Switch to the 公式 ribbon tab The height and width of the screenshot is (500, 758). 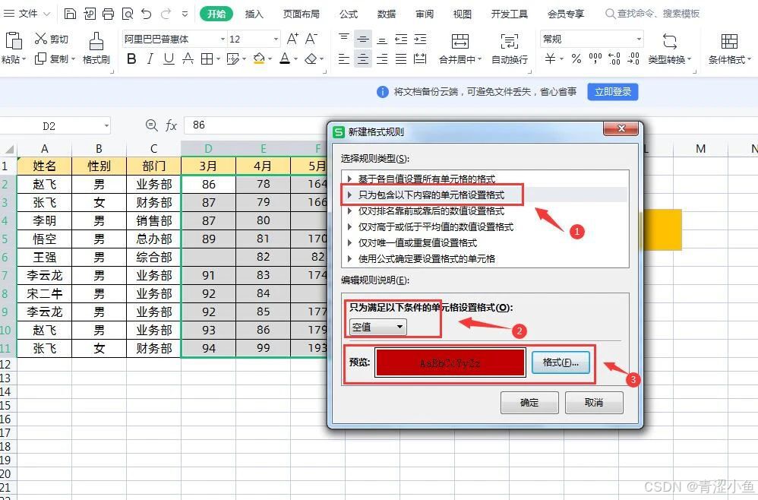coord(349,14)
